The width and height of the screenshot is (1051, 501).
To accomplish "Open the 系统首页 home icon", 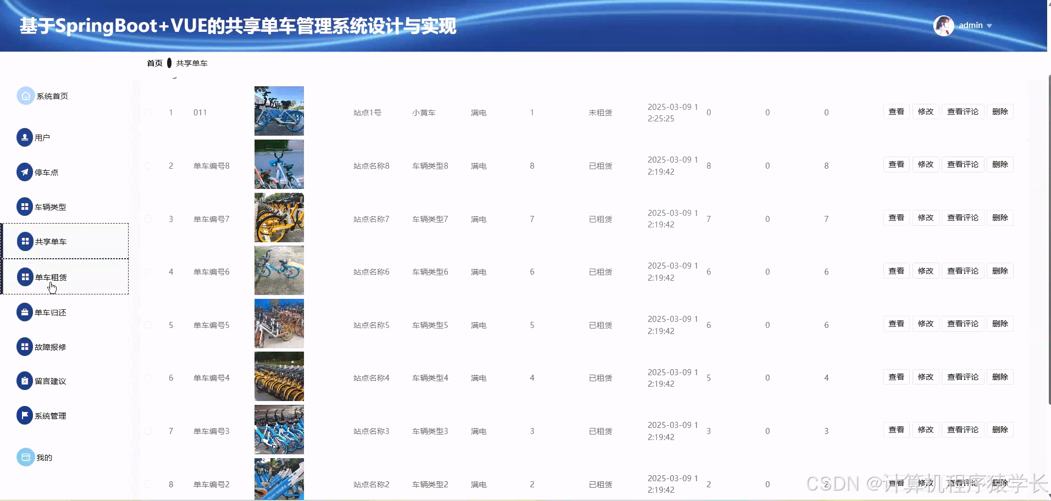I will 25,95.
